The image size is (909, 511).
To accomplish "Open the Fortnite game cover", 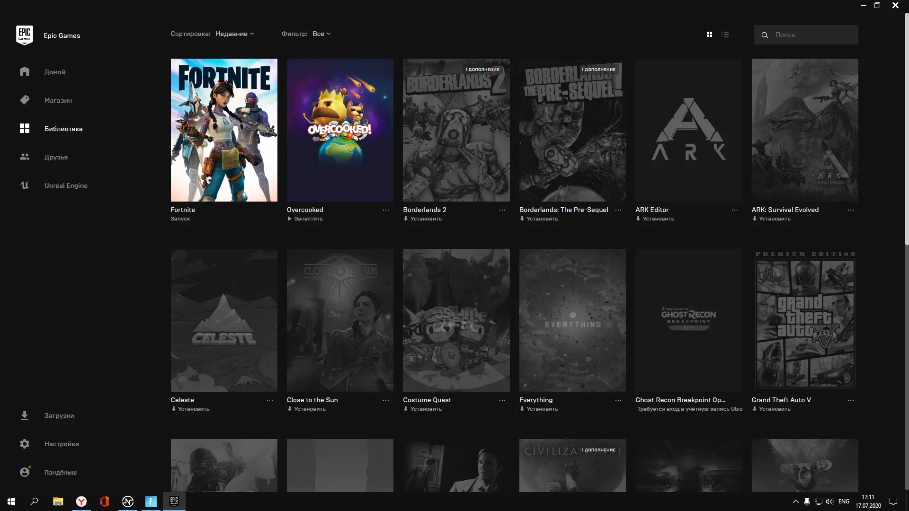I will click(x=224, y=130).
